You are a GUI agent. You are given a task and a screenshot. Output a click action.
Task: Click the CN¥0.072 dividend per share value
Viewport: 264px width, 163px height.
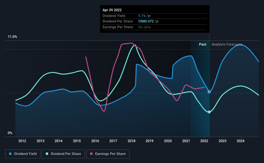(x=146, y=21)
